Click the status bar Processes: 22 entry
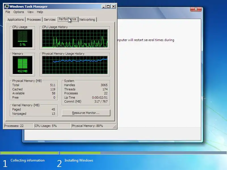The height and width of the screenshot is (170, 227). [18, 126]
